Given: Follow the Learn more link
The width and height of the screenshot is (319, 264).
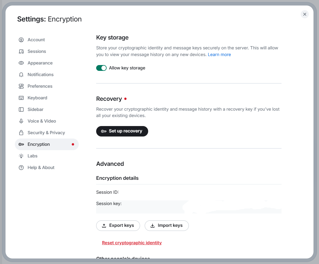Looking at the screenshot, I should point(219,55).
